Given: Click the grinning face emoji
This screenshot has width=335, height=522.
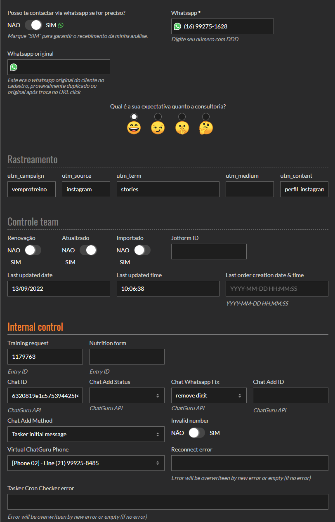Looking at the screenshot, I should point(134,128).
